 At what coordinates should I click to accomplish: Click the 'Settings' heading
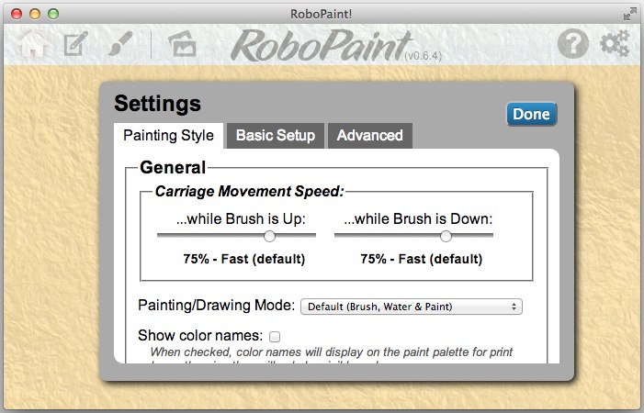(x=158, y=103)
